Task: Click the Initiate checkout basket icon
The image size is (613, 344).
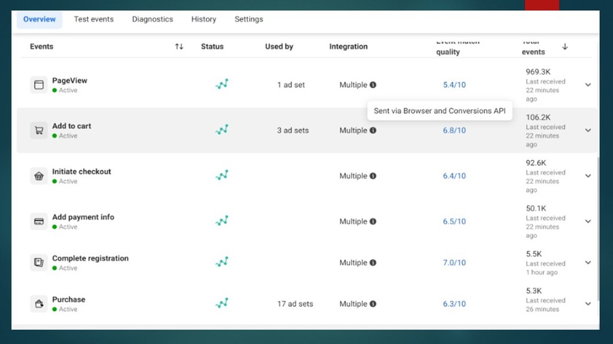Action: [39, 176]
